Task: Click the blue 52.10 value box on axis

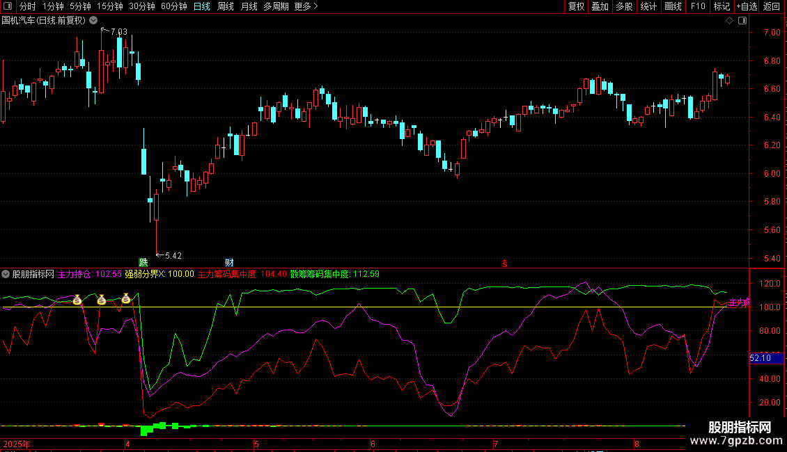Action: click(x=766, y=358)
